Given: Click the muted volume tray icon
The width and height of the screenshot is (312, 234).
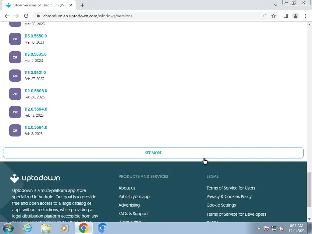Looking at the screenshot, I should tap(281, 229).
